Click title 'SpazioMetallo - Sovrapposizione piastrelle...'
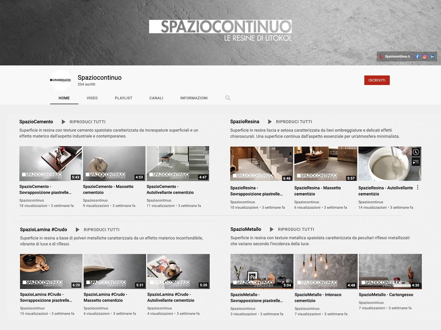 [256, 298]
